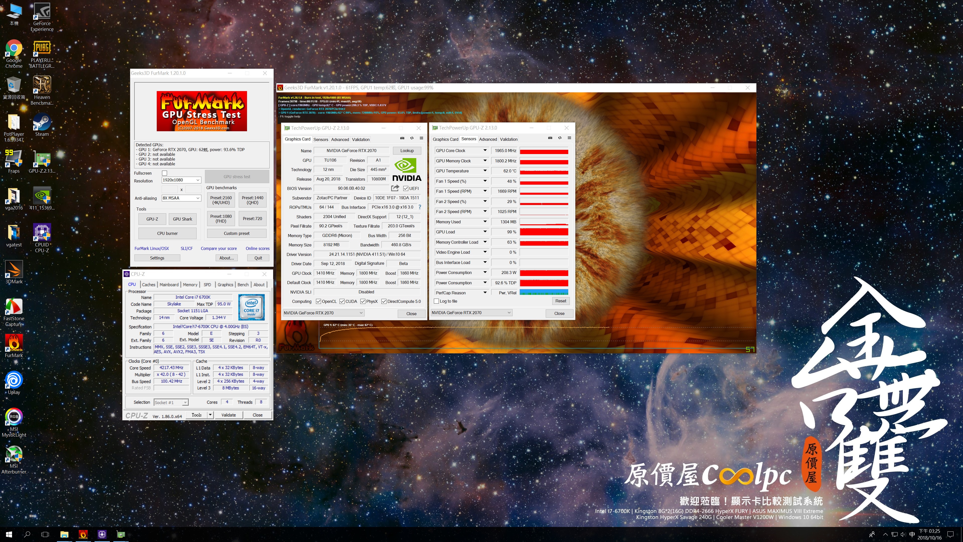Select the MSI Afterburner desktop icon
Screen dimensions: 963x542
coord(14,460)
